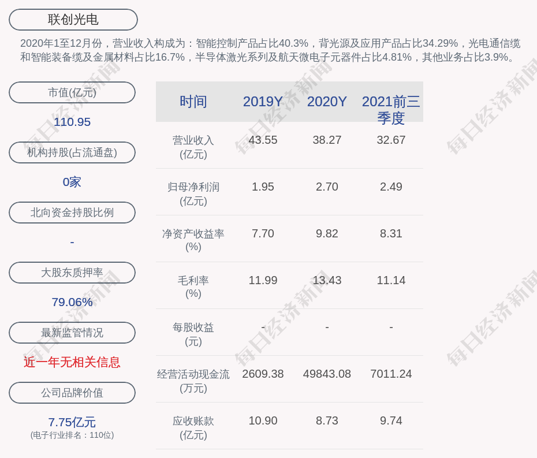Open the 最新监管情况 label pill
Screen dimensions: 537x458
72,333
